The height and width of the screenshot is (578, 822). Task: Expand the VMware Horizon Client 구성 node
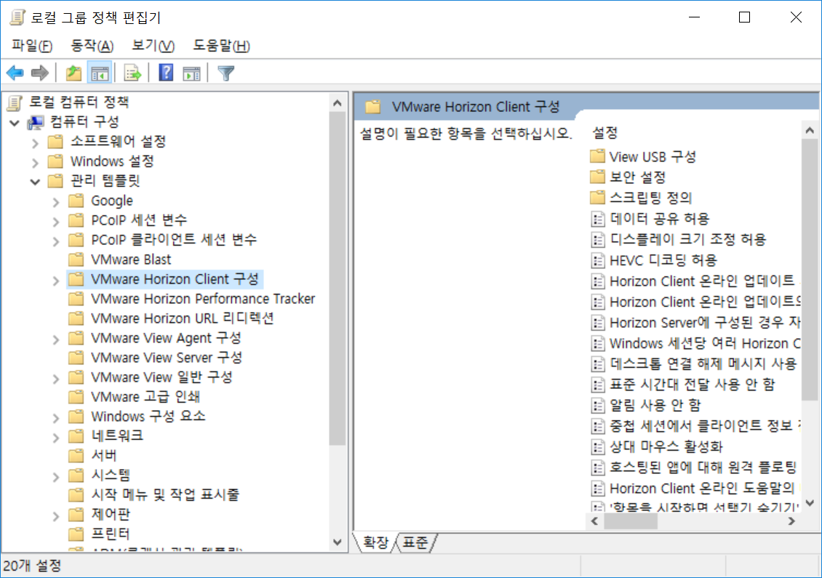pyautogui.click(x=56, y=281)
